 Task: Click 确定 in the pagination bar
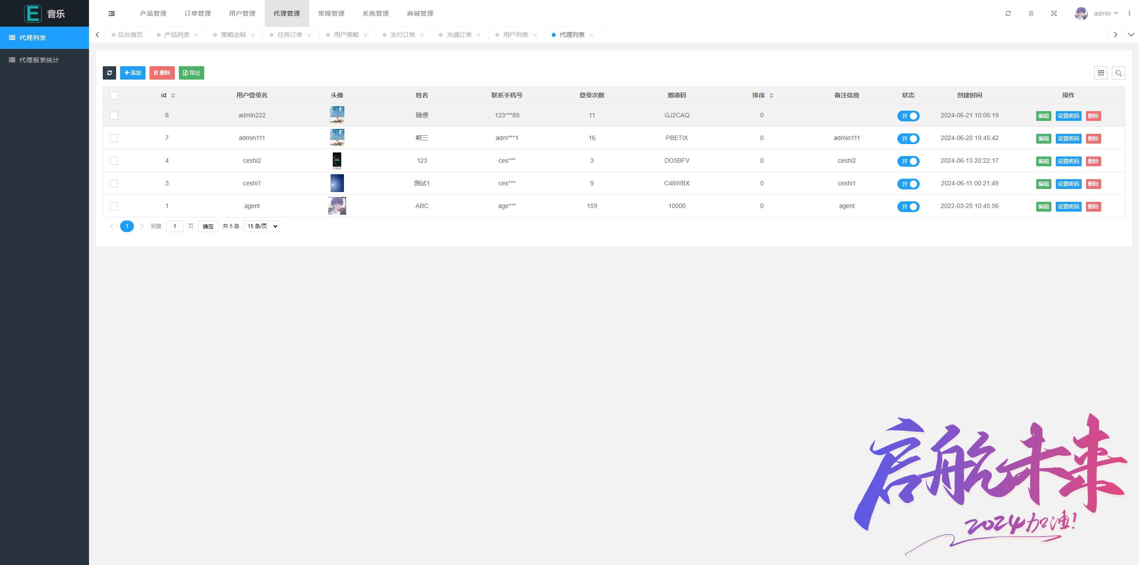coord(208,226)
